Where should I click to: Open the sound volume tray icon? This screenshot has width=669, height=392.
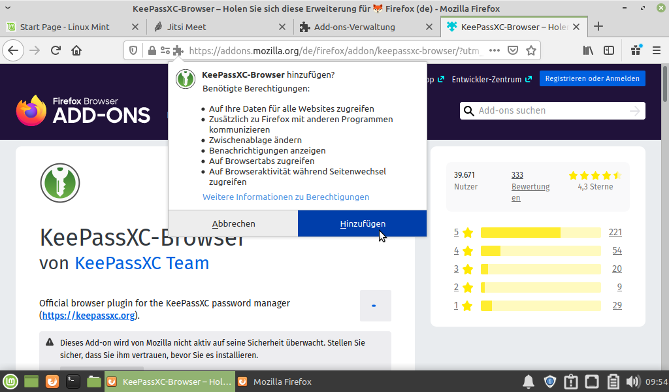[x=633, y=382]
